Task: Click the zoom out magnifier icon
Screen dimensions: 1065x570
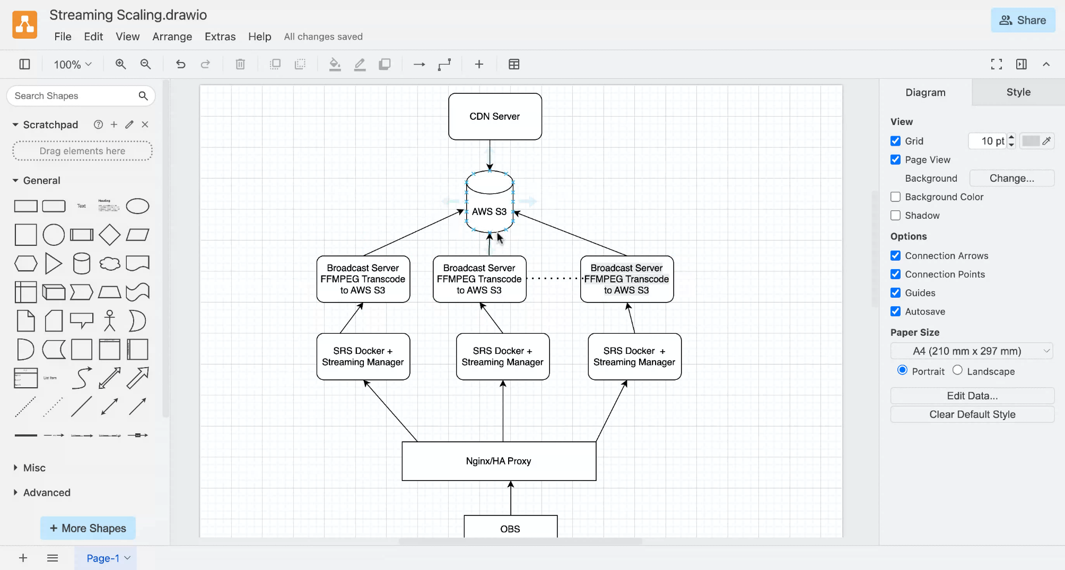Action: (x=145, y=64)
